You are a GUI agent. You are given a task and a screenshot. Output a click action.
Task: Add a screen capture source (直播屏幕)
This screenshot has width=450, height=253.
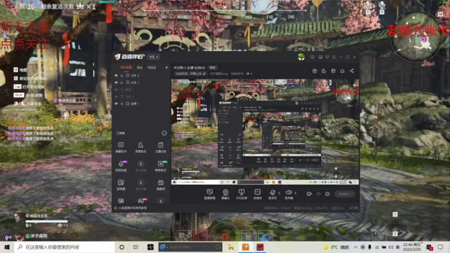[x=209, y=194]
